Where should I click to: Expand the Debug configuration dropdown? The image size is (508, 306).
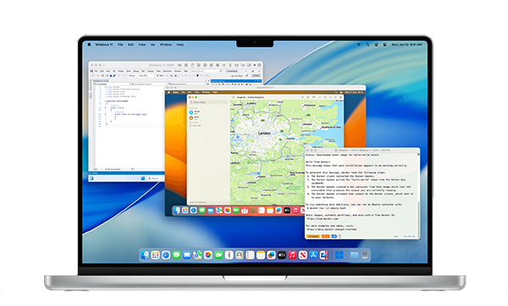(x=133, y=76)
